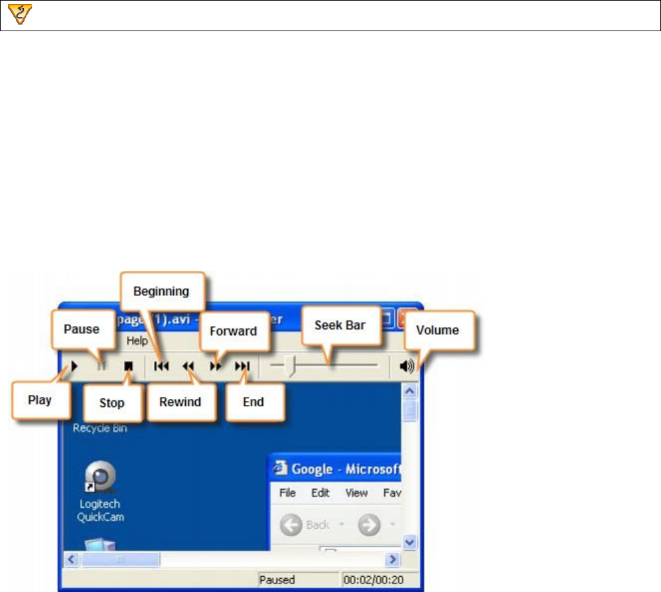Screen dimensions: 661x592
Task: Click Forward arrow in Google browser window
Action: point(369,525)
